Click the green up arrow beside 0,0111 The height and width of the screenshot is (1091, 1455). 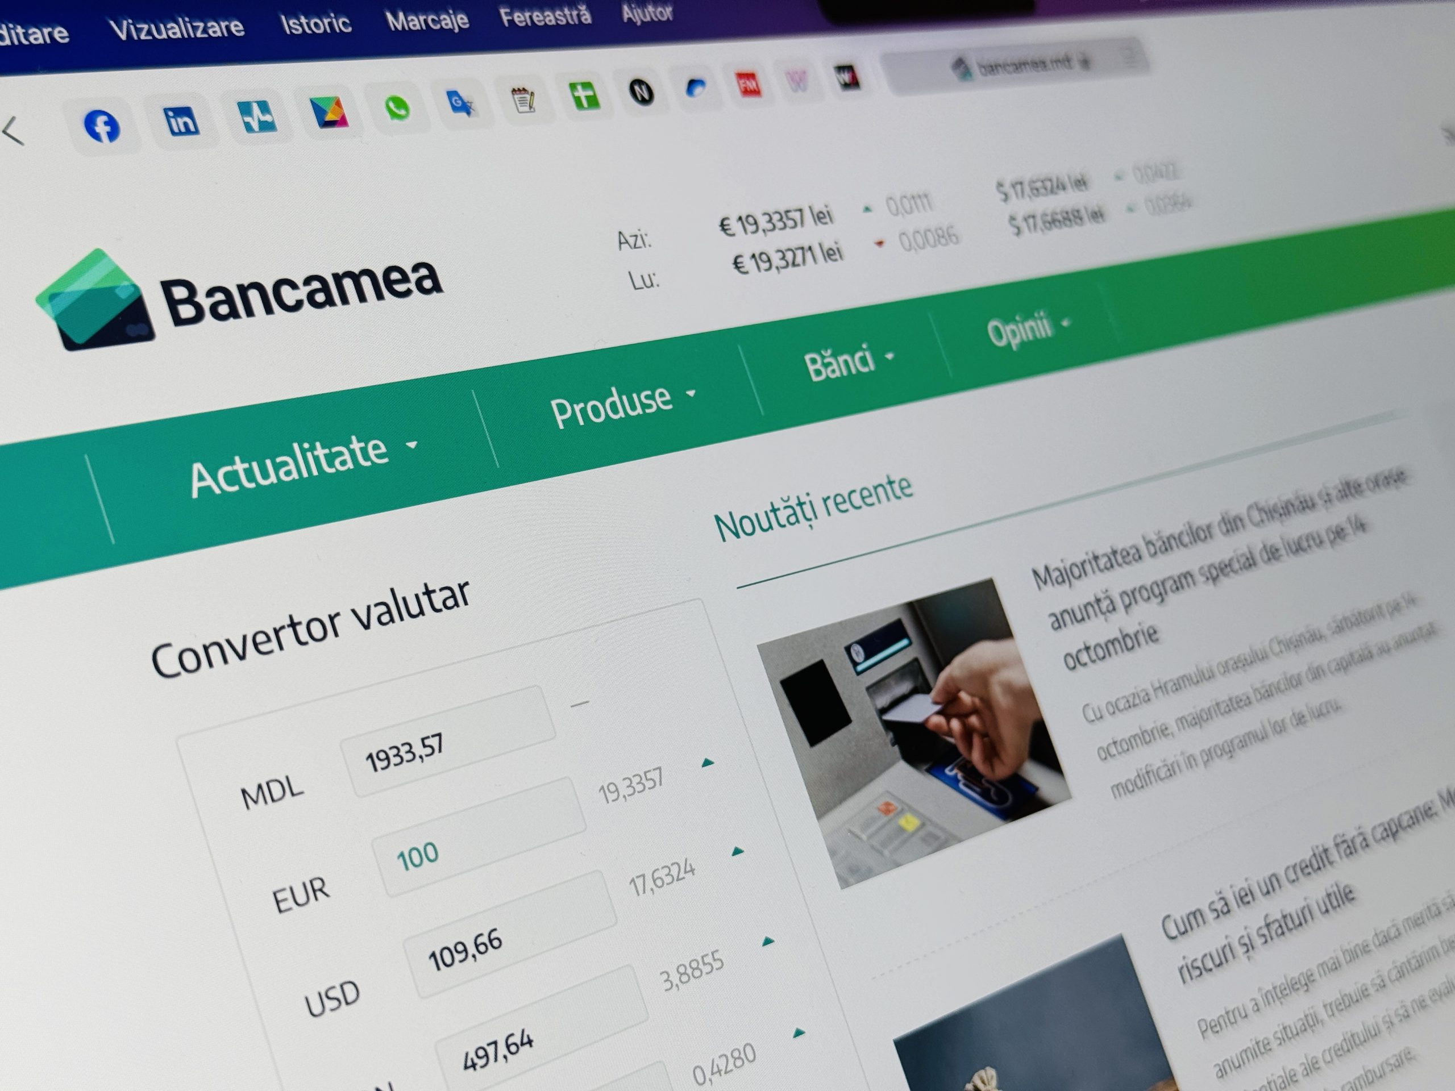tap(868, 210)
